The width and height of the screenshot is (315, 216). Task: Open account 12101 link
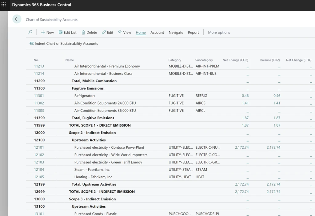[39, 147]
